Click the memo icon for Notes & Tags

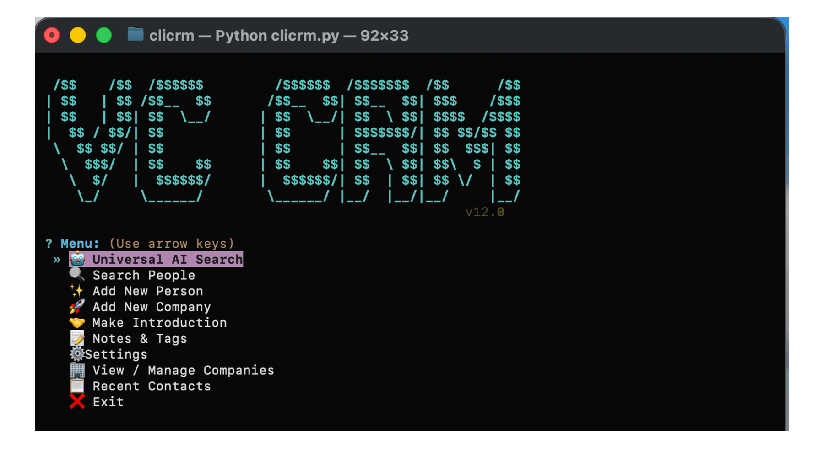[x=77, y=338]
